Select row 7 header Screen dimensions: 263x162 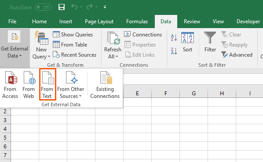(x=5, y=155)
